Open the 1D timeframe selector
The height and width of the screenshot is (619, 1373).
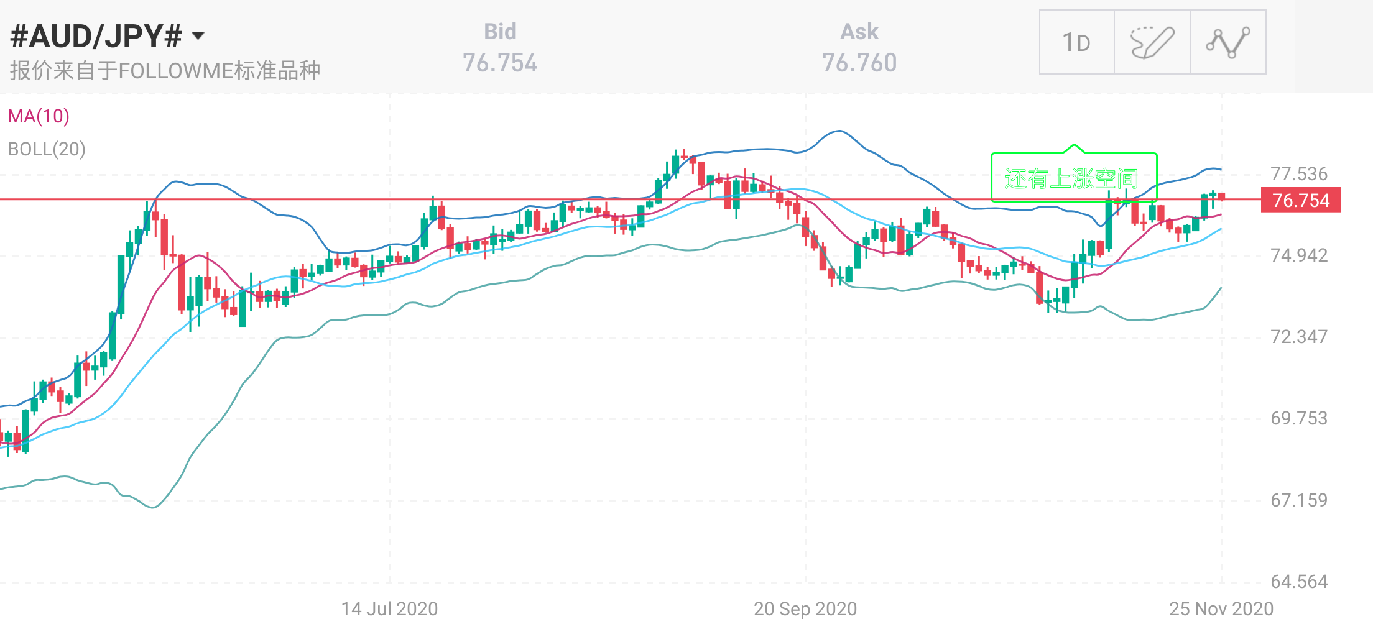[1076, 42]
